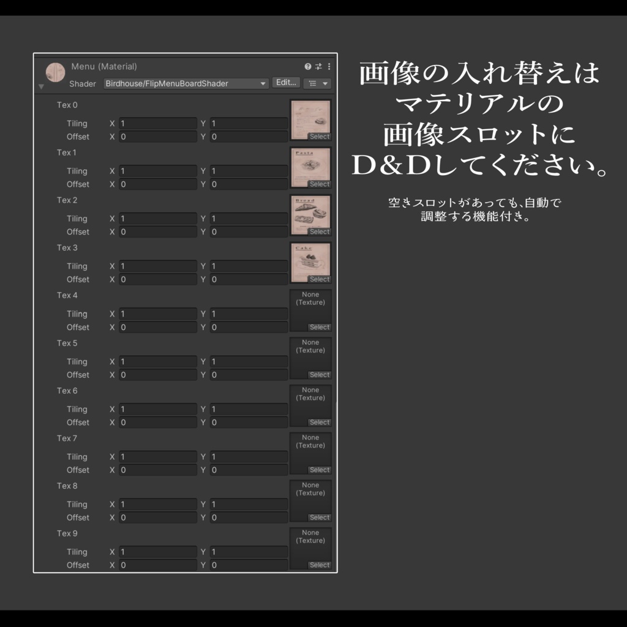
Task: Open the Birdhouse/FlipMenuBoardShader shader dropdown
Action: [x=184, y=83]
